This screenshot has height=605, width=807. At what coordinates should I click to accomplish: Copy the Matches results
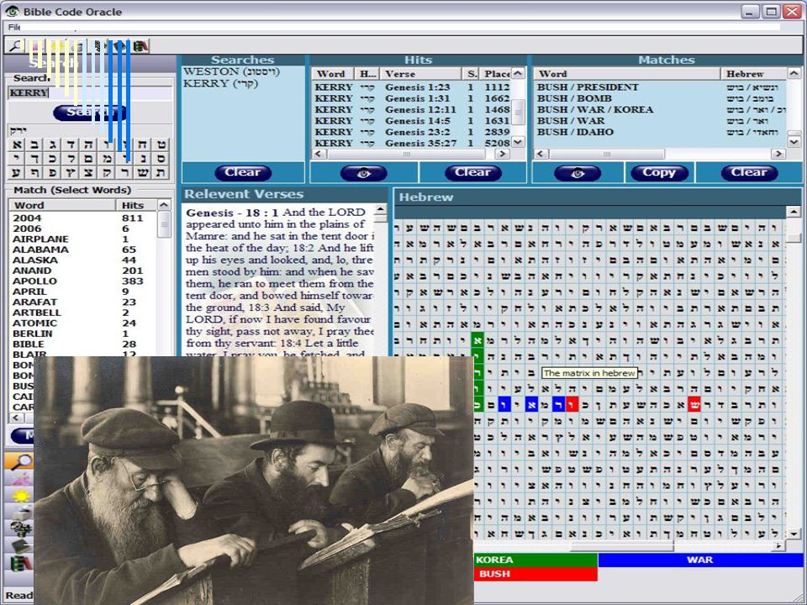659,173
